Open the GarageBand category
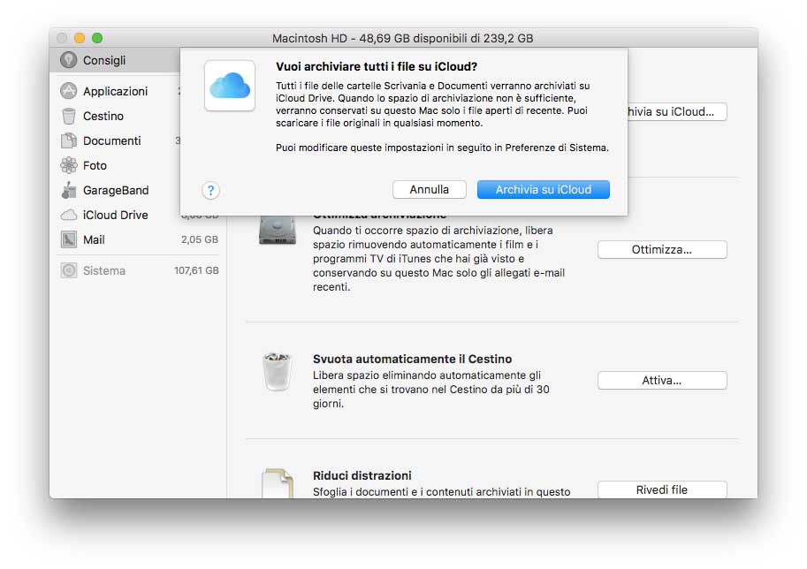 tap(116, 190)
